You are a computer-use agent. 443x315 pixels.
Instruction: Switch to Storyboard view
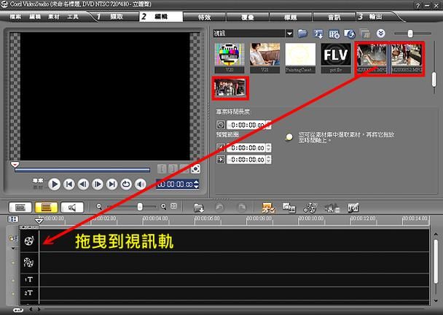point(20,208)
